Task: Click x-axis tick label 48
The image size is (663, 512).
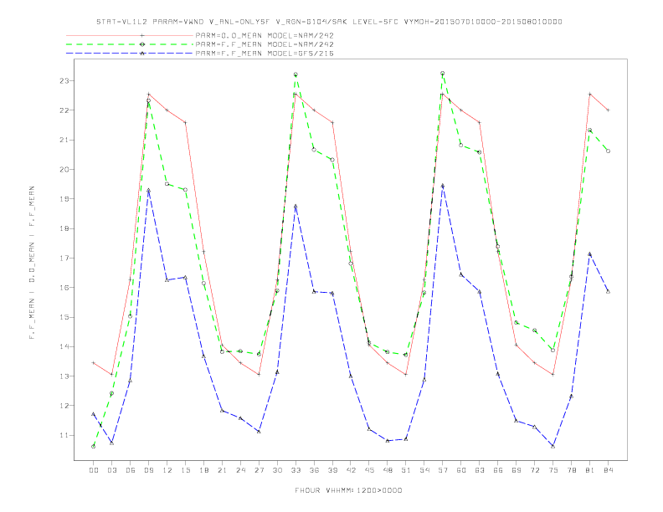Action: point(388,470)
